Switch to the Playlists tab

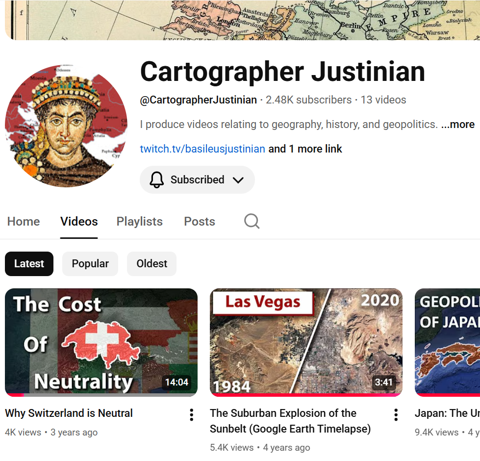click(139, 221)
